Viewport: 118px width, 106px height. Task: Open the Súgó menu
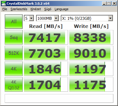tap(48, 9)
